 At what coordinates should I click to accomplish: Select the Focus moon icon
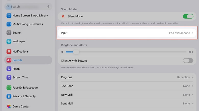point(9,69)
